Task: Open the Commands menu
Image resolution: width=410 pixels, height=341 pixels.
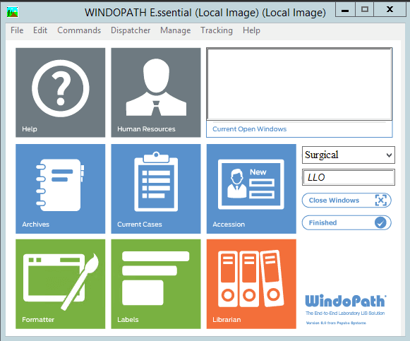Action: [x=79, y=30]
